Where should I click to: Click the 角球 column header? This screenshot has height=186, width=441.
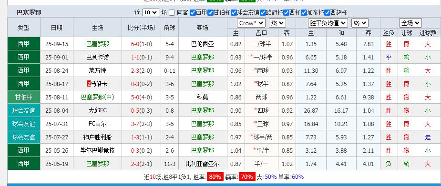[x=170, y=28]
